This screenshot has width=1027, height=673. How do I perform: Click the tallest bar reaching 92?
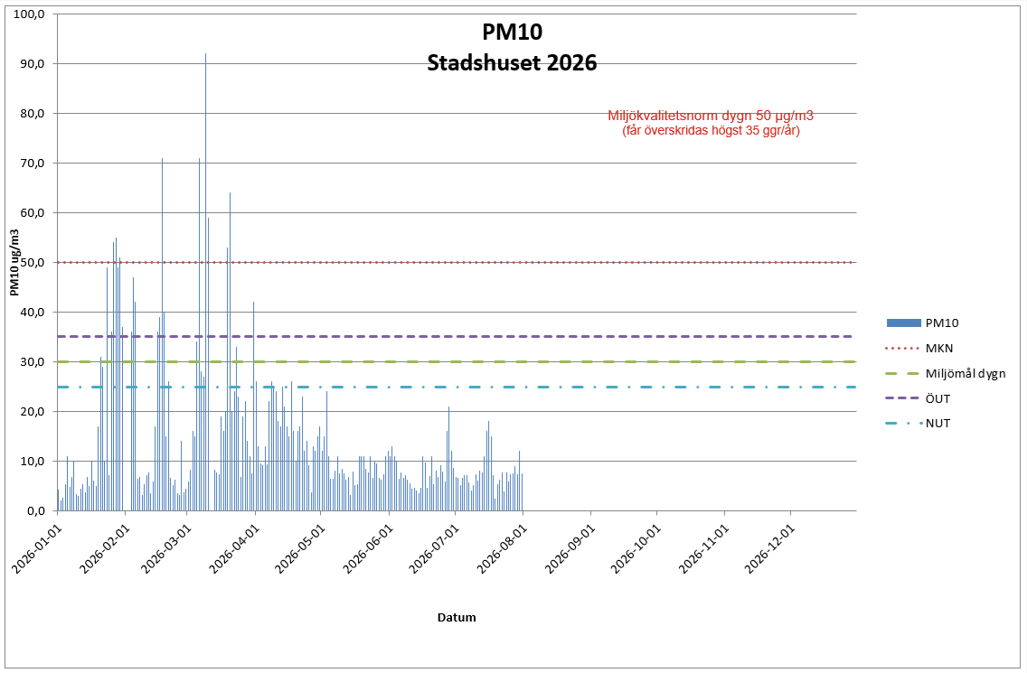[205, 282]
